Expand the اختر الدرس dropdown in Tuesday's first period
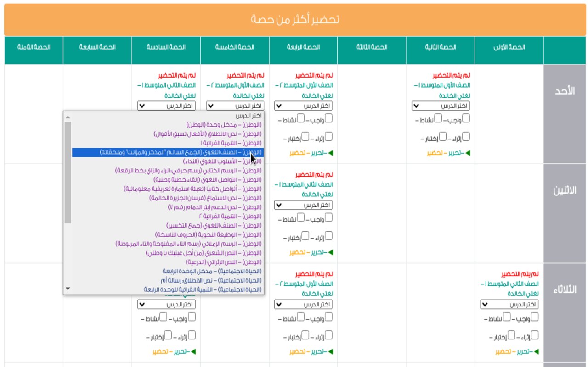 (x=509, y=304)
